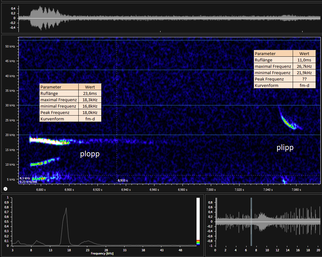Viewport: 322px width, 257px height.
Task: Click the 18,0kHz Peak Frequenz value
Action: [x=89, y=112]
